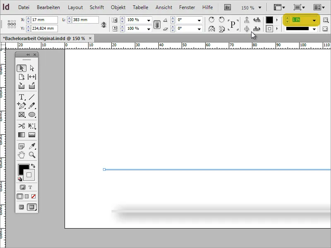331x248 pixels.
Task: Select the Note tool
Action: click(22, 146)
